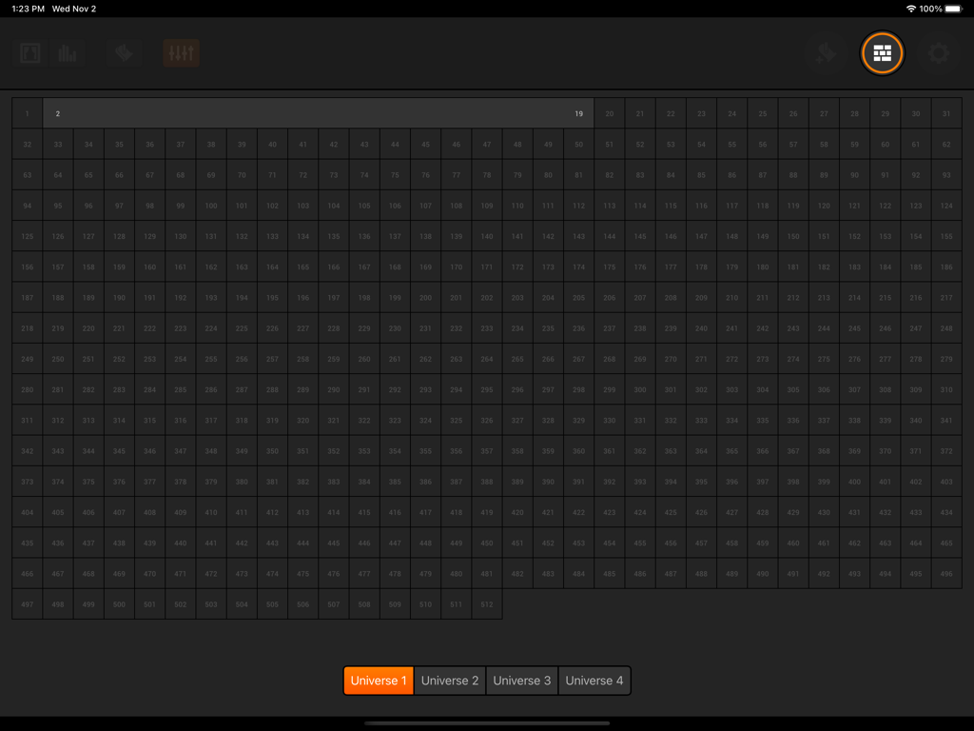Image resolution: width=974 pixels, height=731 pixels.
Task: Tap the battery indicator in the status bar
Action: click(955, 9)
